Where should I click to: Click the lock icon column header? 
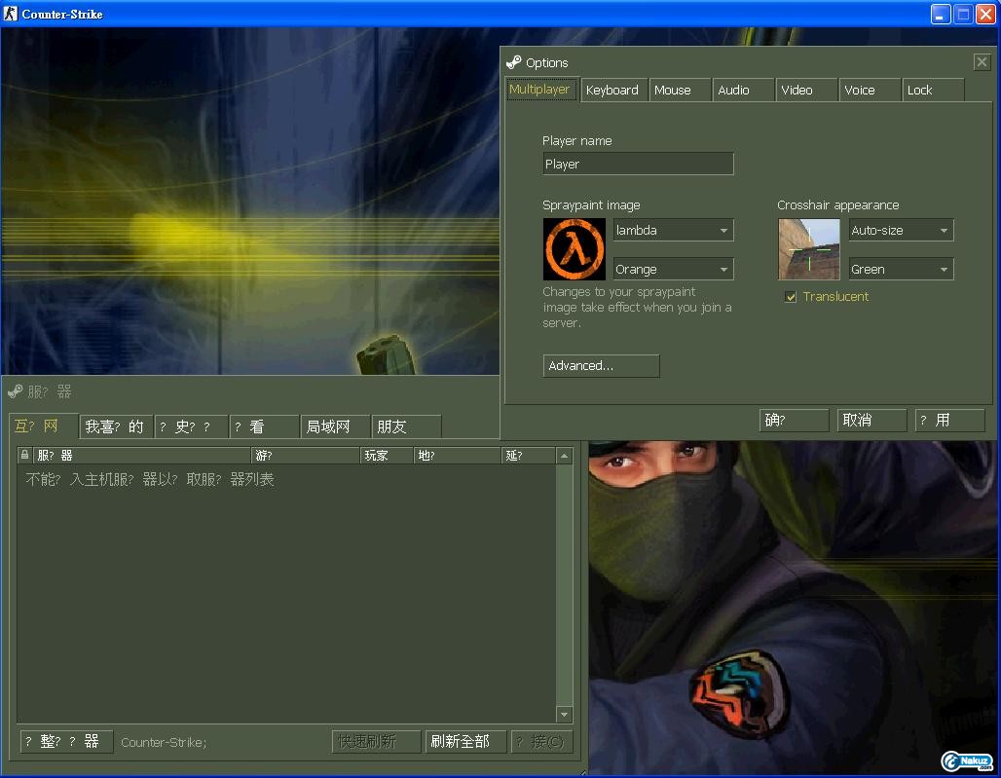click(x=25, y=456)
